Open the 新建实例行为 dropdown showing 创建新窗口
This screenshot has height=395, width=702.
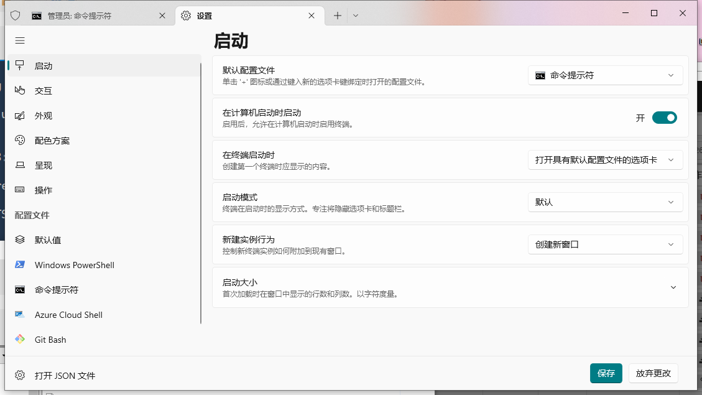(x=604, y=244)
